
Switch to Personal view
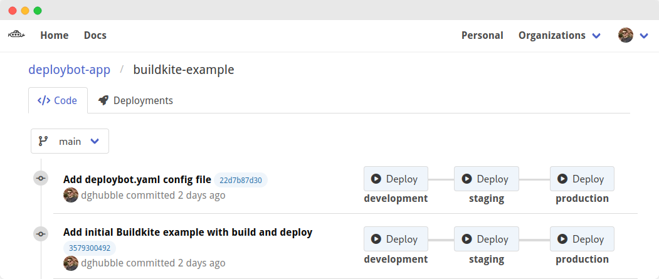(x=482, y=36)
